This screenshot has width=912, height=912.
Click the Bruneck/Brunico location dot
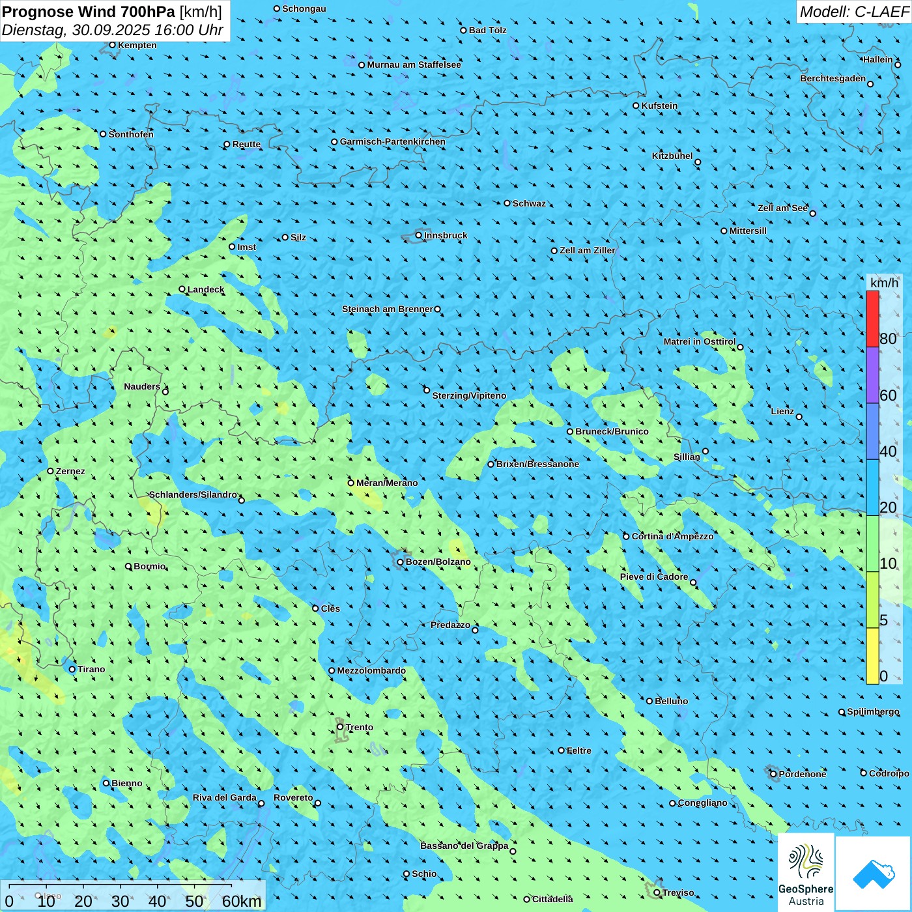tap(570, 431)
